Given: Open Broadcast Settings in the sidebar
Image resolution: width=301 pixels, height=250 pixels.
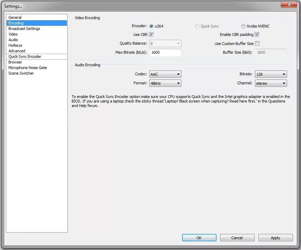Looking at the screenshot, I should pos(37,29).
